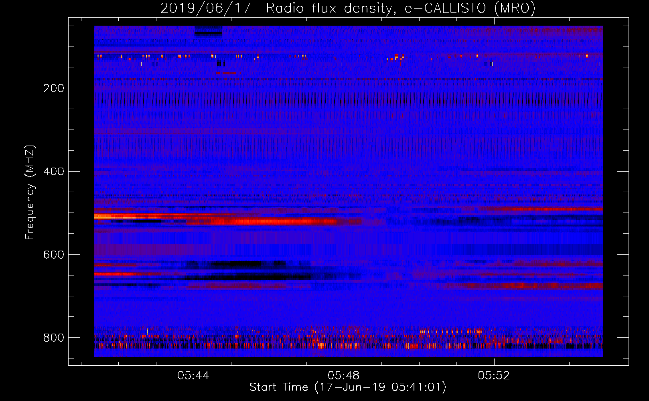The height and width of the screenshot is (401, 649).
Task: Click the 05:52 time tick label
Action: click(x=494, y=375)
